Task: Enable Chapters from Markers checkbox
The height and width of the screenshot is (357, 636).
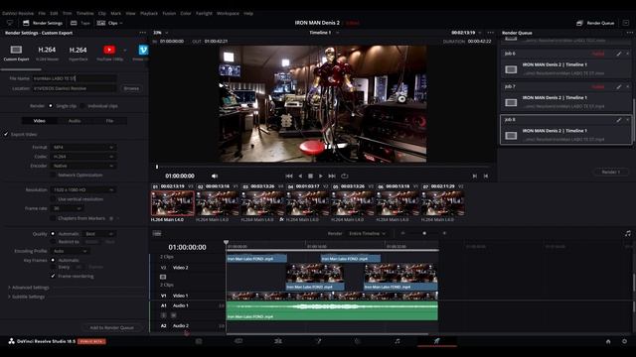Action: tap(53, 218)
